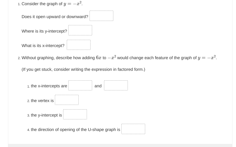Image resolution: width=236 pixels, height=147 pixels.
Task: Click the "Where is its y-intercept?" prompt
Action: 44,31
